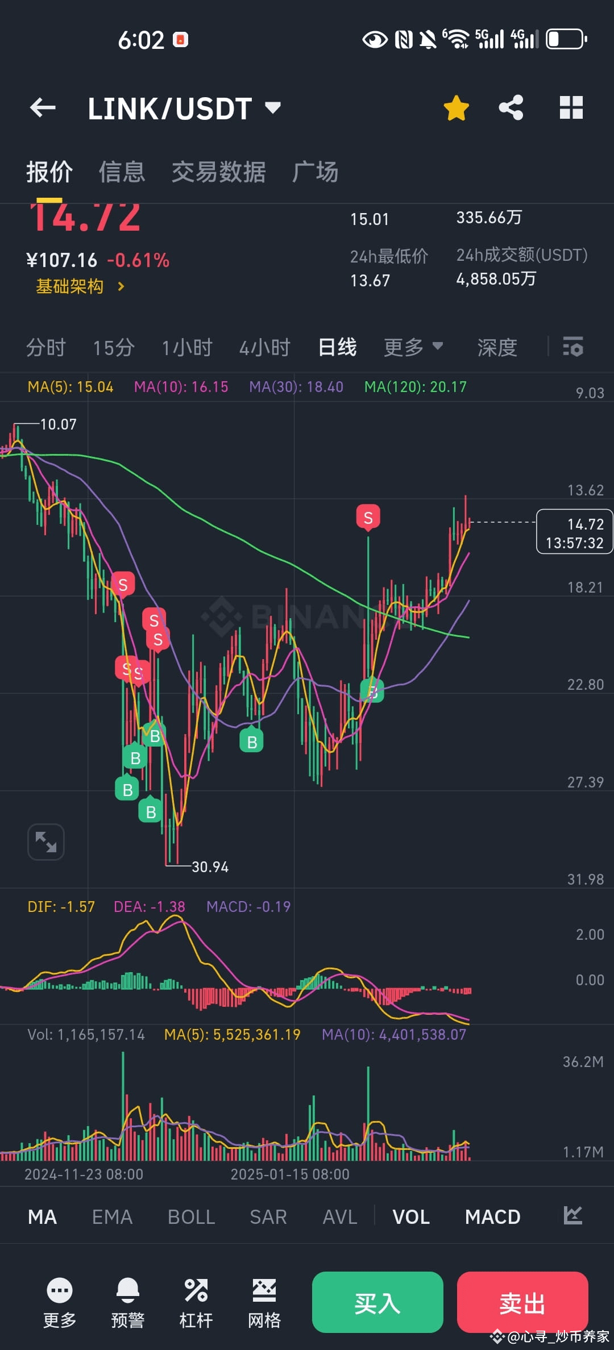The height and width of the screenshot is (1350, 614).
Task: Tap the share icon
Action: coord(511,107)
